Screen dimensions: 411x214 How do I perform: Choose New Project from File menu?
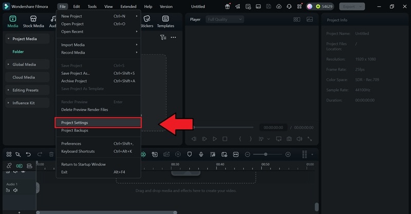tap(99, 16)
